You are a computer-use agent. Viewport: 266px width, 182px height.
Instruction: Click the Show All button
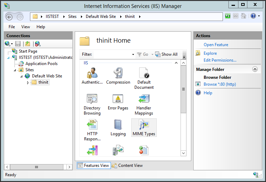click(166, 54)
